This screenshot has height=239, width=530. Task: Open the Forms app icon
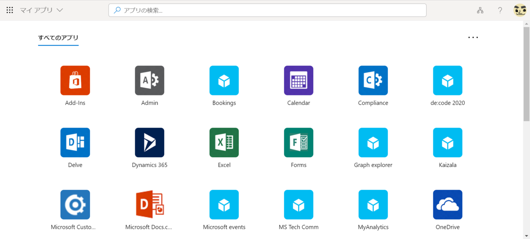point(299,143)
